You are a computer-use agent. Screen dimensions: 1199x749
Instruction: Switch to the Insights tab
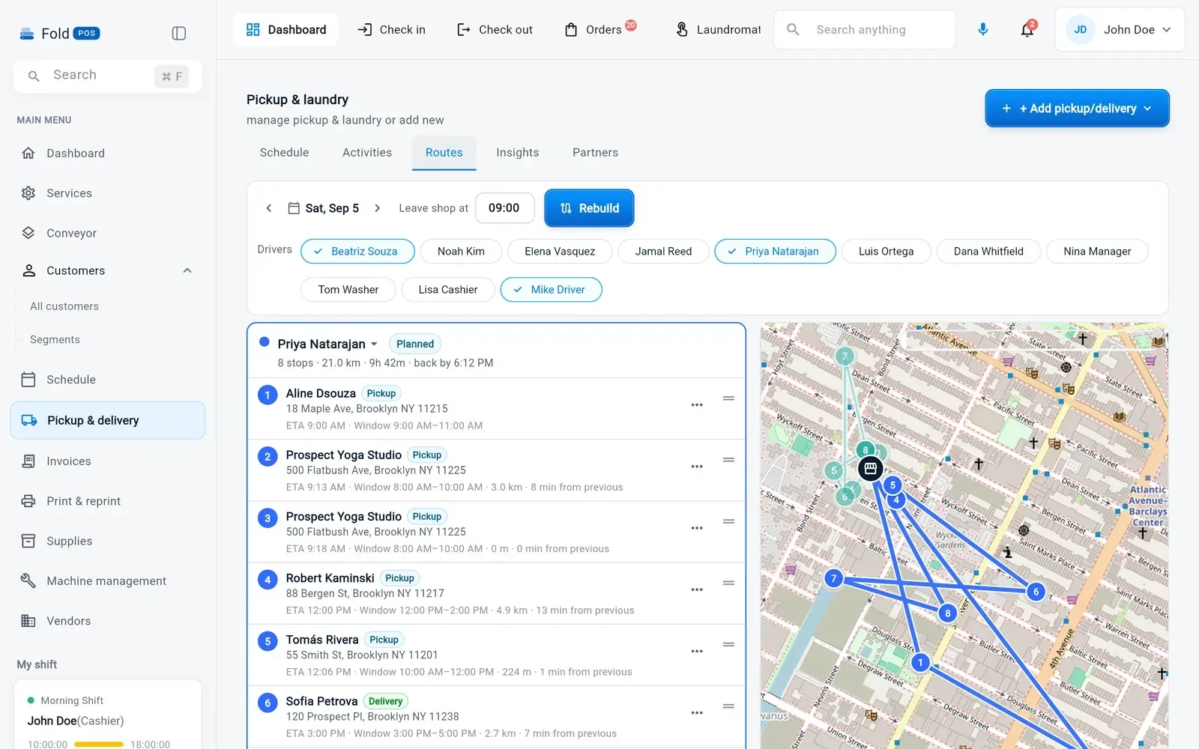517,153
